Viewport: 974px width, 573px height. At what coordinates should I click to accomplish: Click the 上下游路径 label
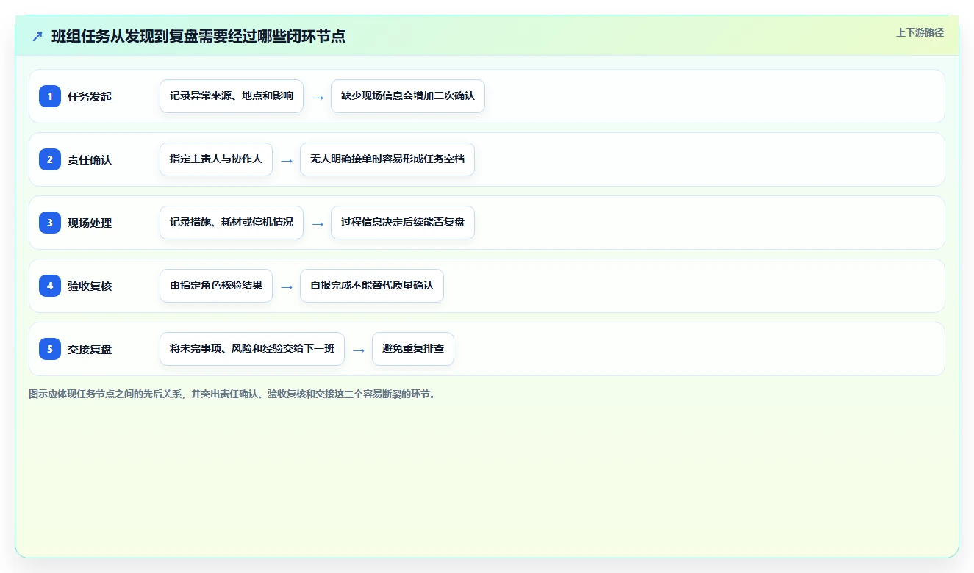pos(920,32)
